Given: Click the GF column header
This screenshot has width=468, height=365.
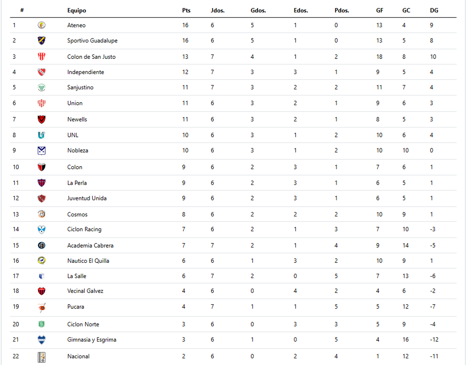Looking at the screenshot, I should click(379, 11).
